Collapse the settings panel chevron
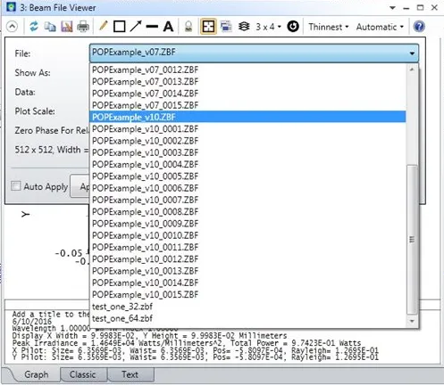The width and height of the screenshot is (444, 385). click(x=12, y=27)
